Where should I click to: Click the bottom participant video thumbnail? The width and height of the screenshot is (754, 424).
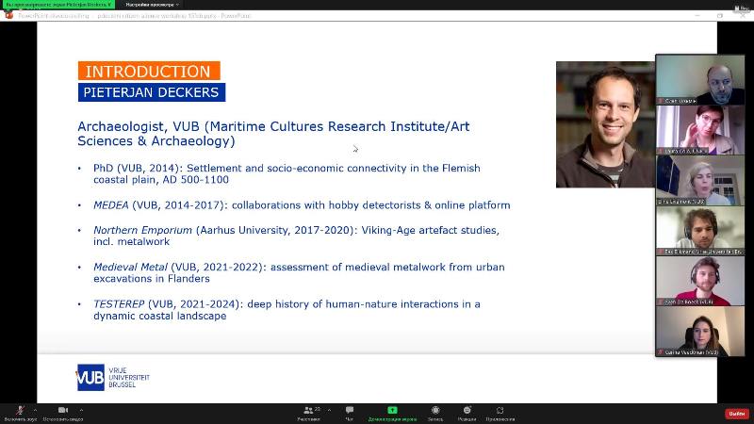pos(699,332)
